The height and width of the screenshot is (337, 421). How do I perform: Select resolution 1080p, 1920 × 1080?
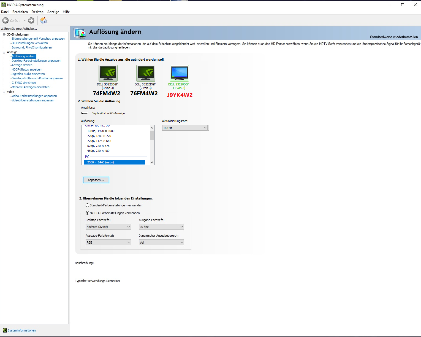(101, 131)
